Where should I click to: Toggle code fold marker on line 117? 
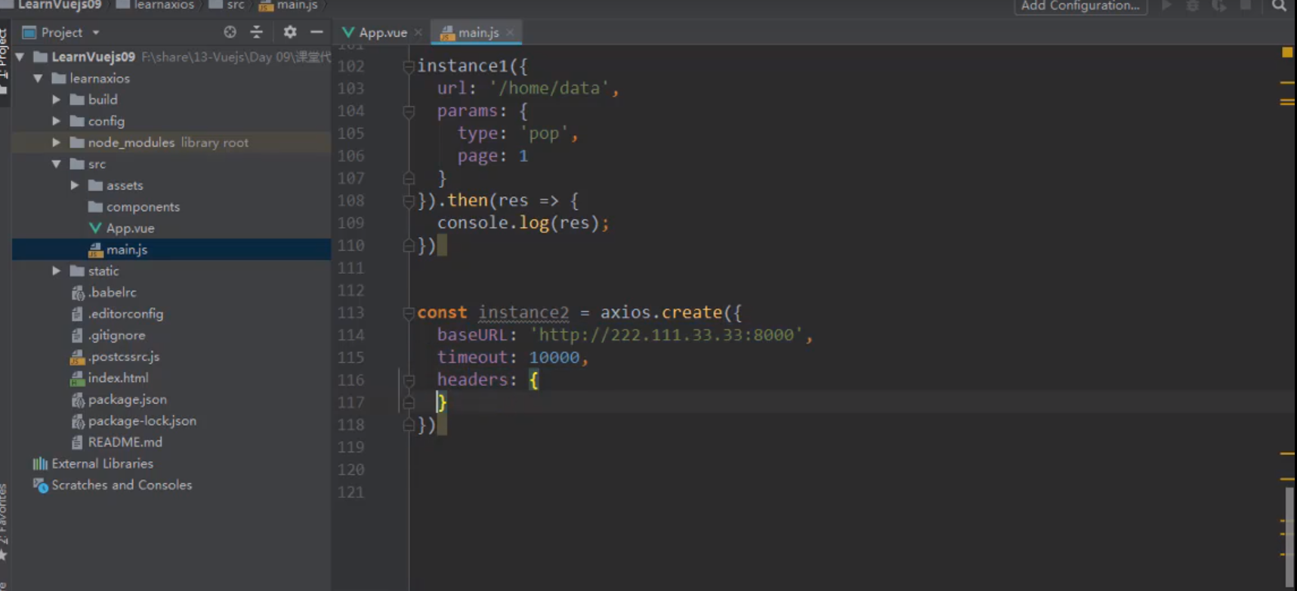point(409,402)
